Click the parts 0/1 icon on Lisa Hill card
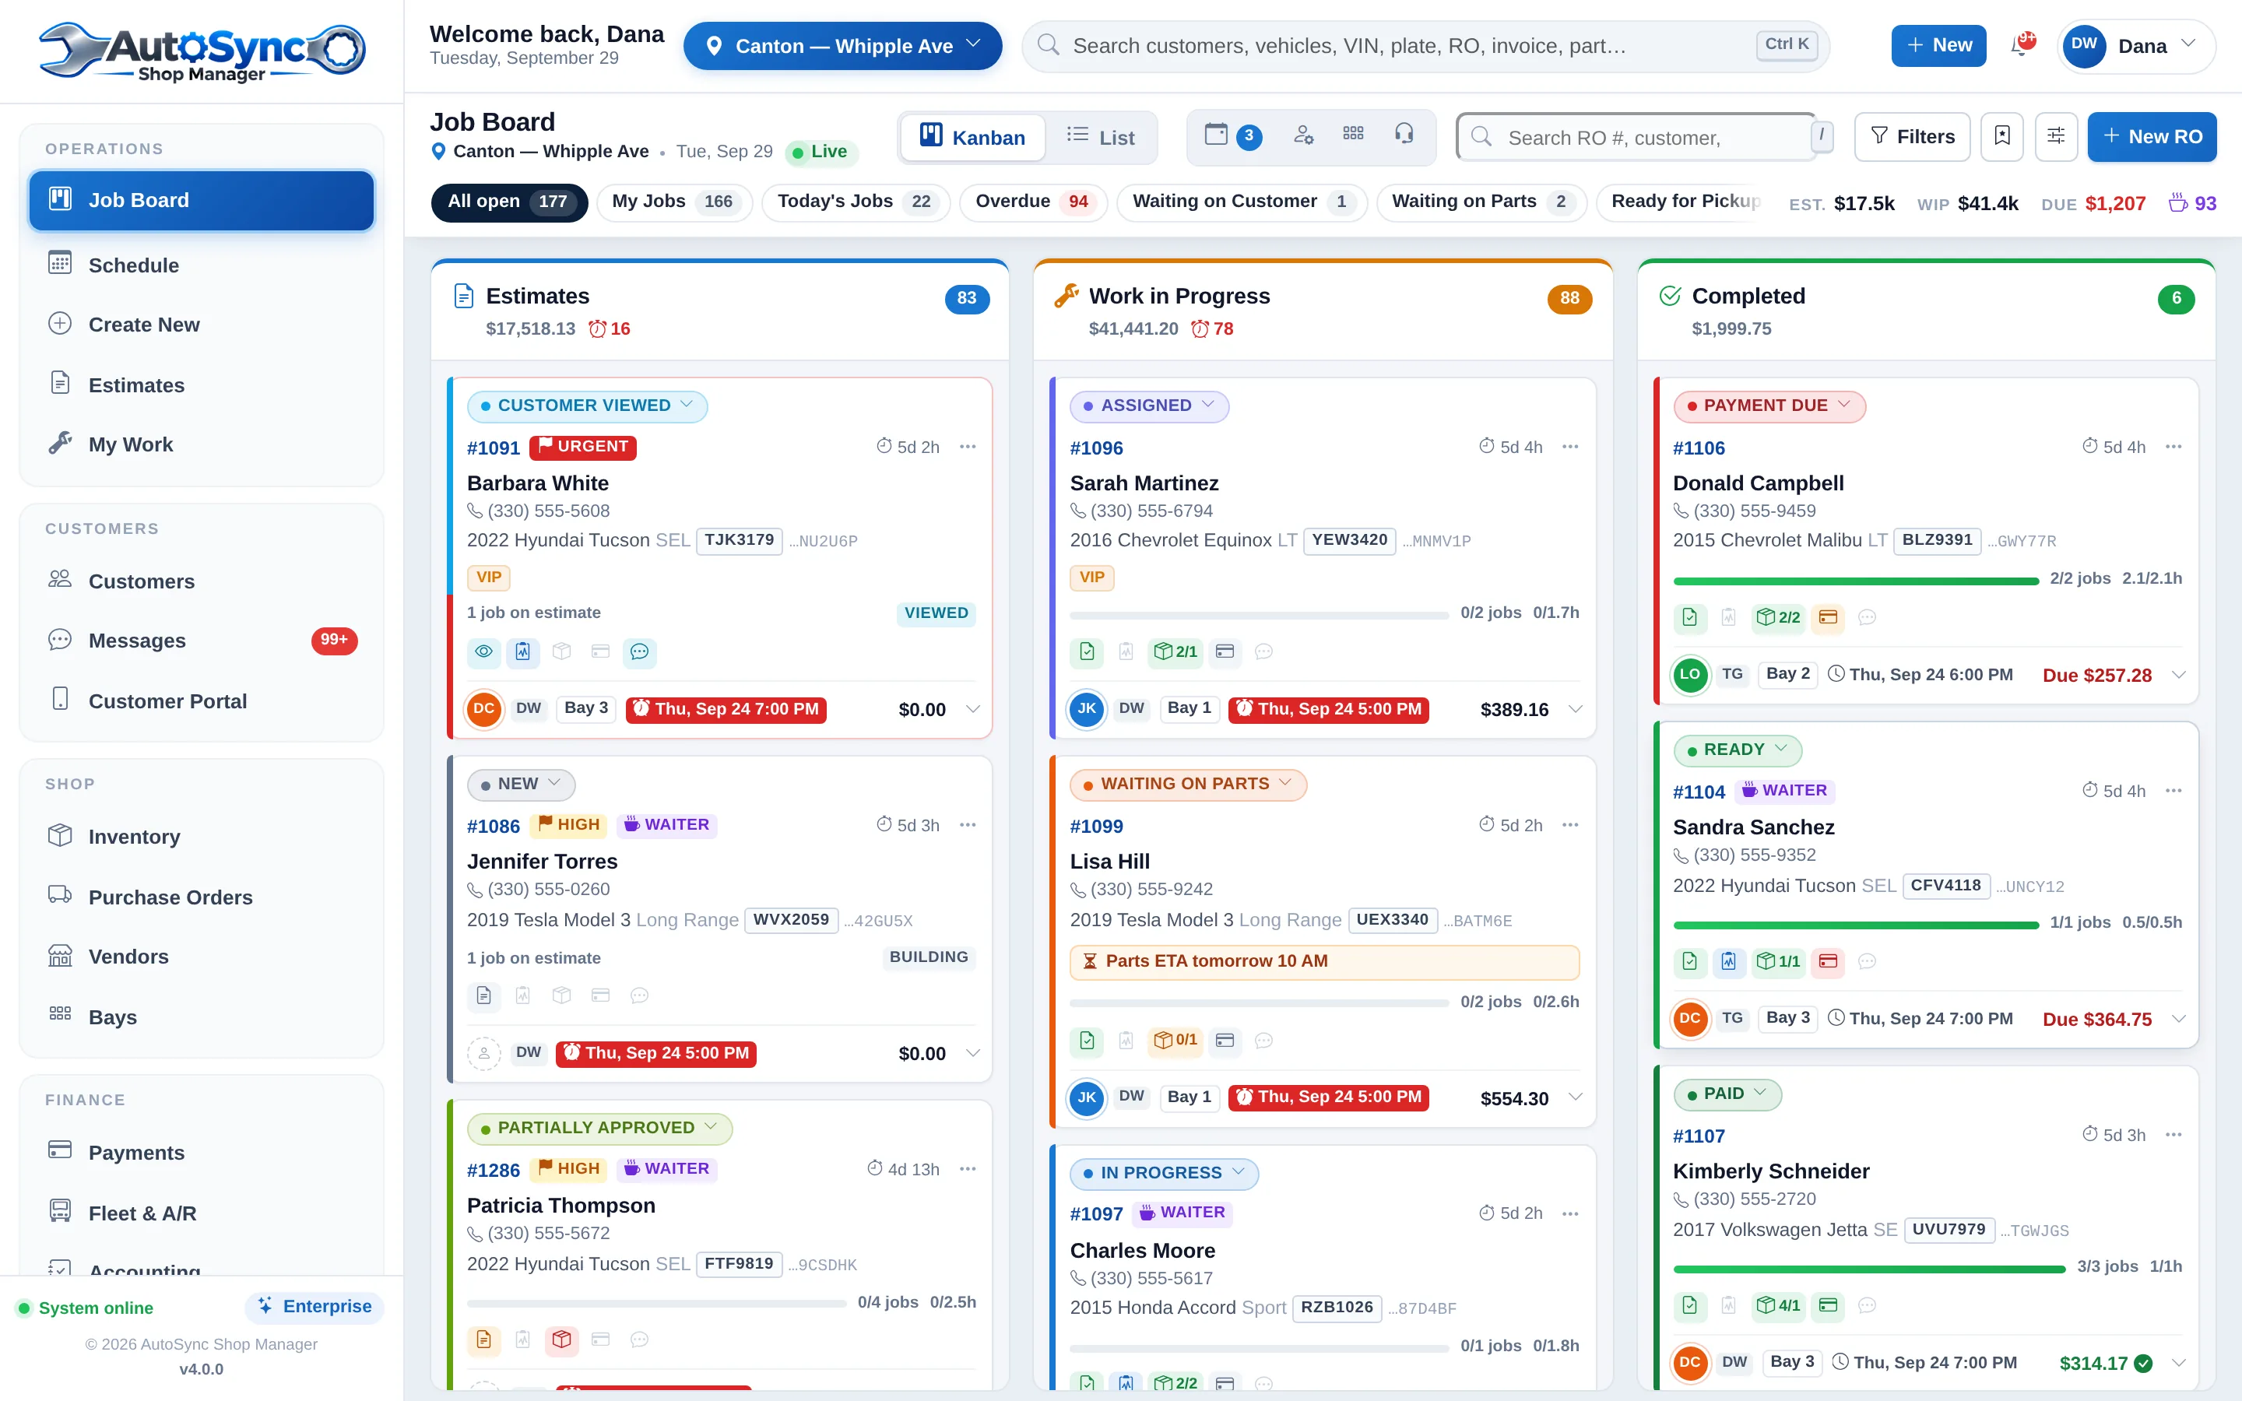This screenshot has height=1401, width=2242. click(1175, 1040)
